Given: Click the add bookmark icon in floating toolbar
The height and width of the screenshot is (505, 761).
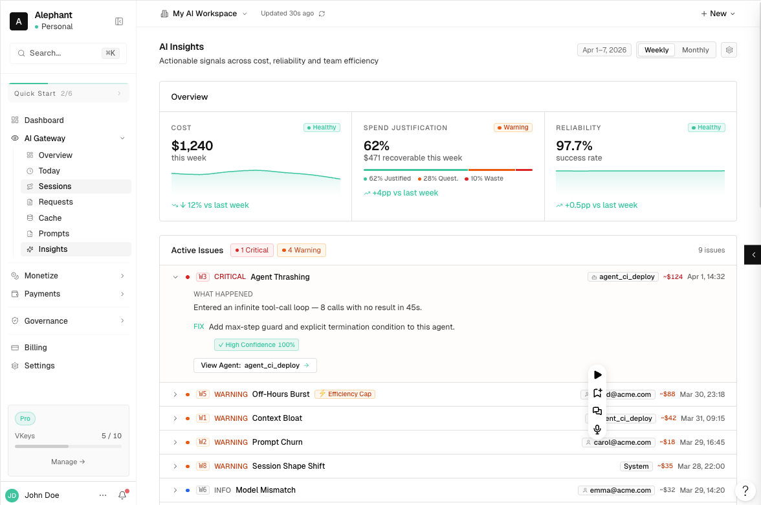Looking at the screenshot, I should [597, 393].
